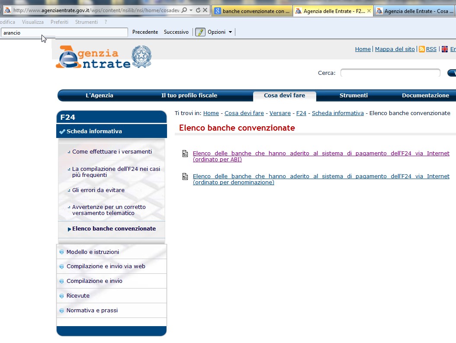This screenshot has width=456, height=343.
Task: Close the active Agenzia delle Entrate tab
Action: [369, 11]
